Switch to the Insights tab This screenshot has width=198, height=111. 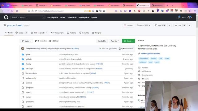click(97, 33)
